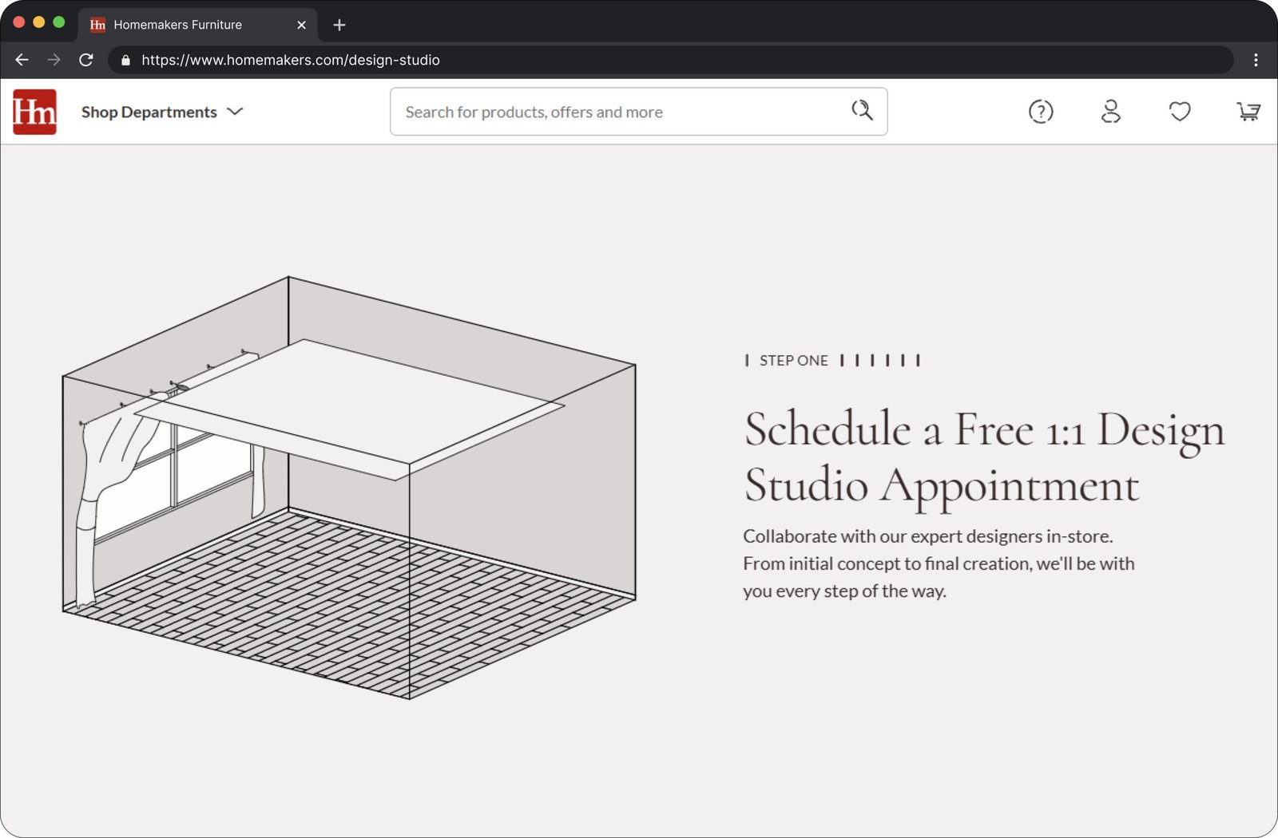Open help via question mark icon

pyautogui.click(x=1041, y=112)
